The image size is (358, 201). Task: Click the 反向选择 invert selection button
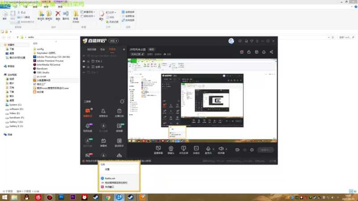[x=128, y=20]
